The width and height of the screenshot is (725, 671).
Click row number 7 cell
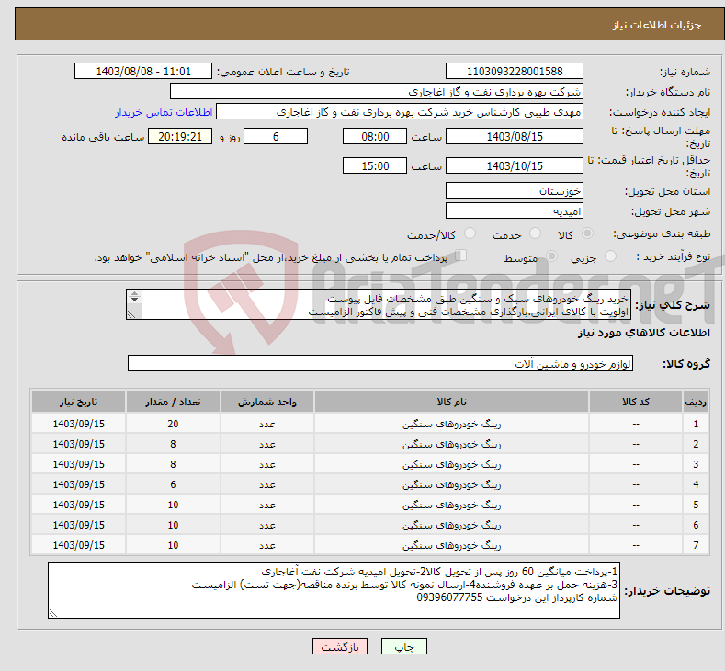tap(696, 545)
